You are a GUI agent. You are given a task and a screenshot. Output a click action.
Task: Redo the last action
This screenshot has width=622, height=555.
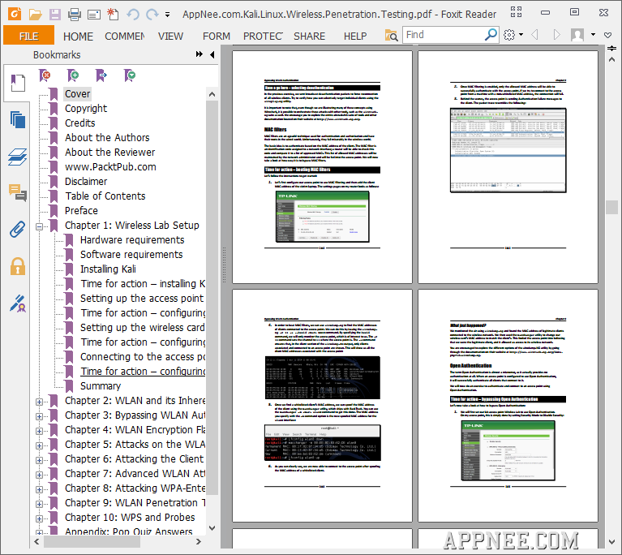click(x=152, y=15)
